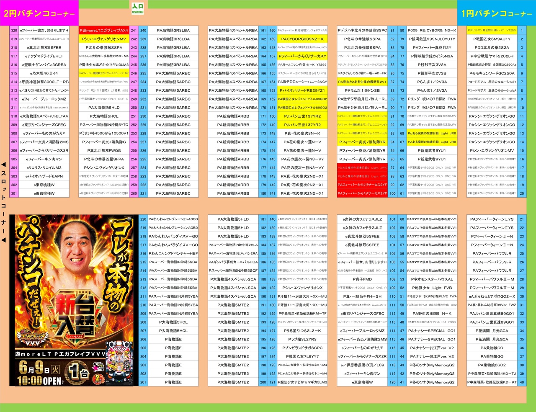Image resolution: width=536 pixels, height=412 pixels.
Task: Click the yellow PA豊丸ととある企業の最新作2V1 cell
Action: pyautogui.click(x=363, y=82)
